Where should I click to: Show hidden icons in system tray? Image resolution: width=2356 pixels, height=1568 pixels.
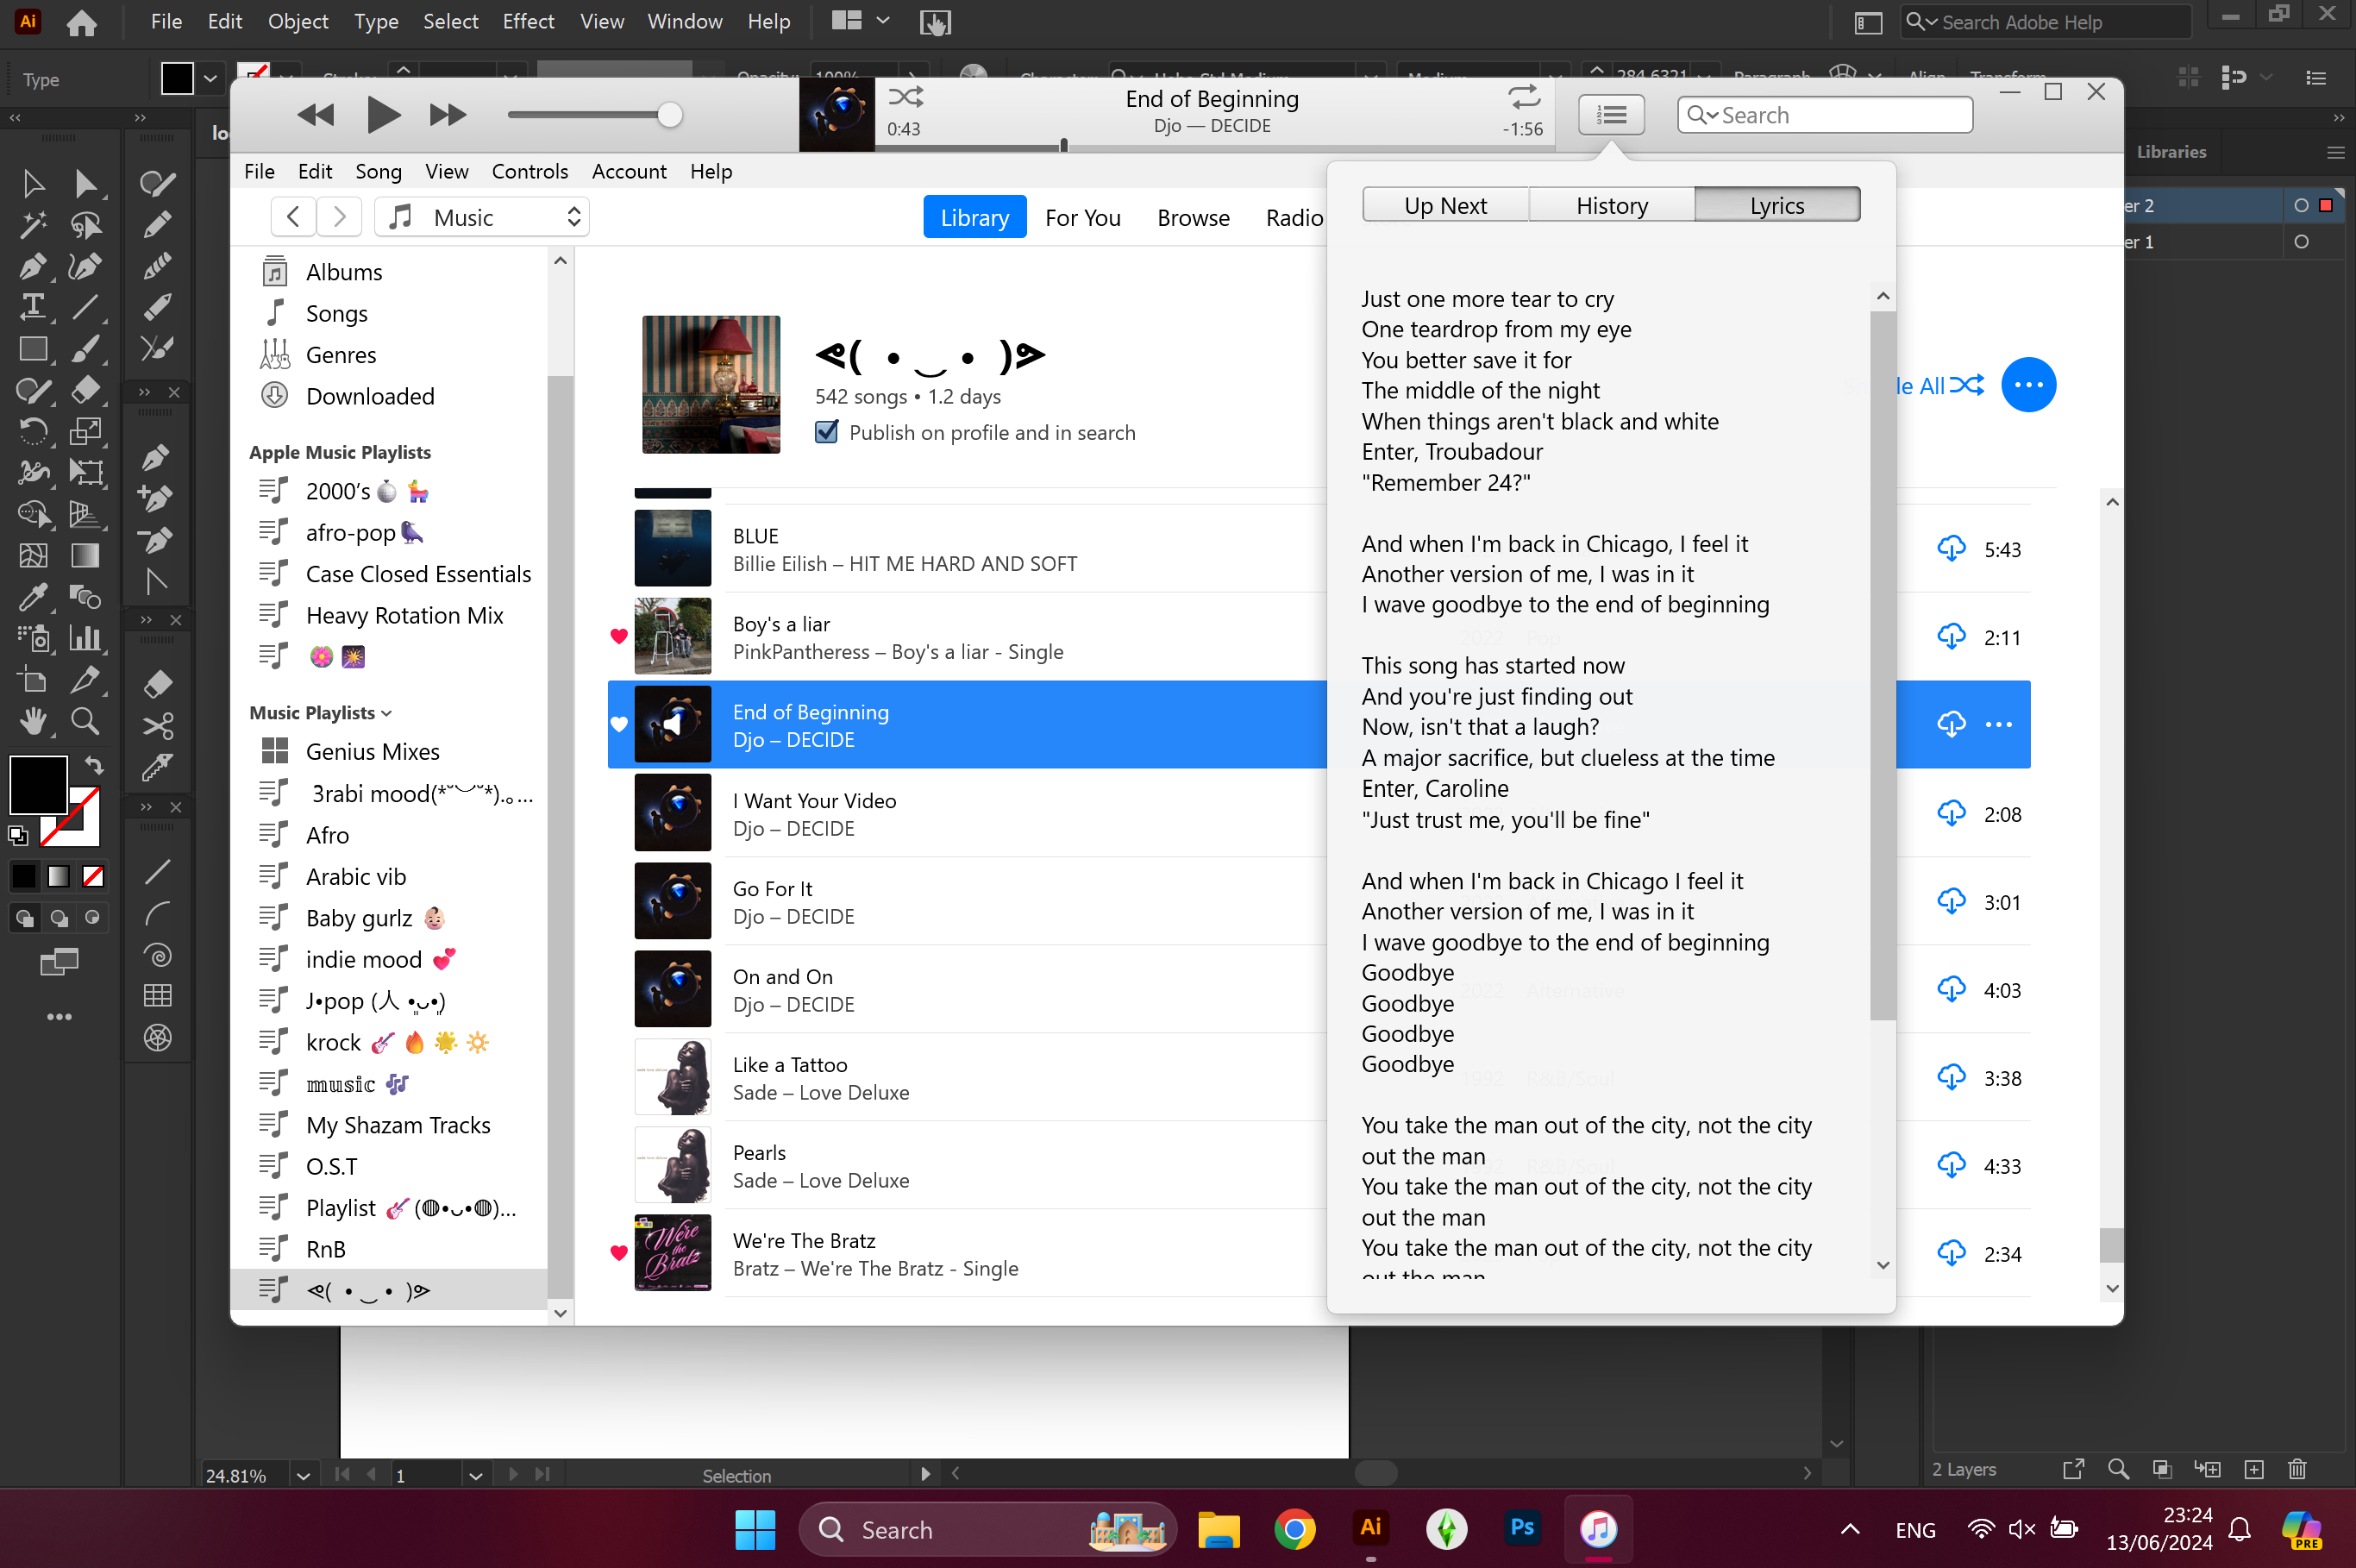tap(1849, 1529)
